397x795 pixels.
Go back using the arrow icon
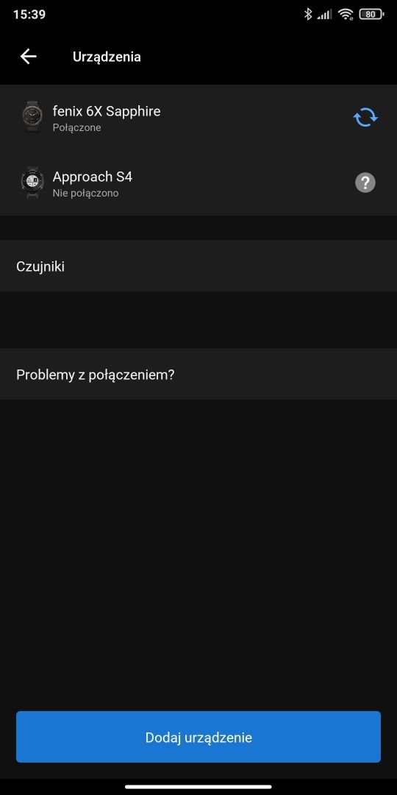coord(29,56)
